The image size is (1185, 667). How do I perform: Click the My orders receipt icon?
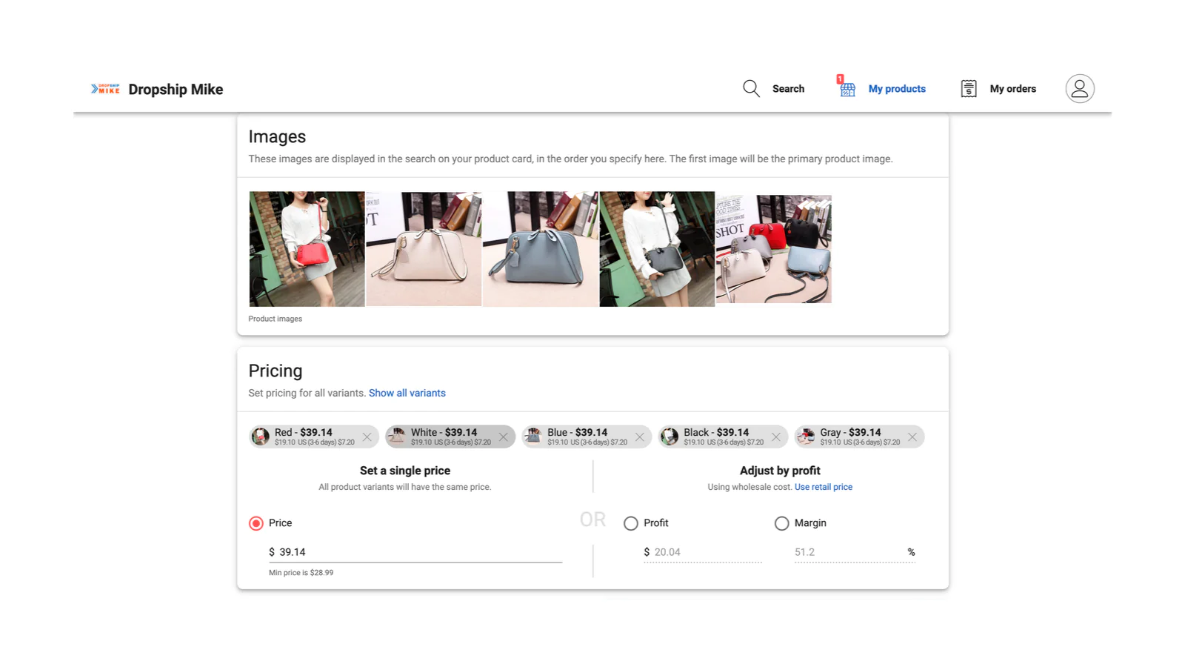click(968, 89)
